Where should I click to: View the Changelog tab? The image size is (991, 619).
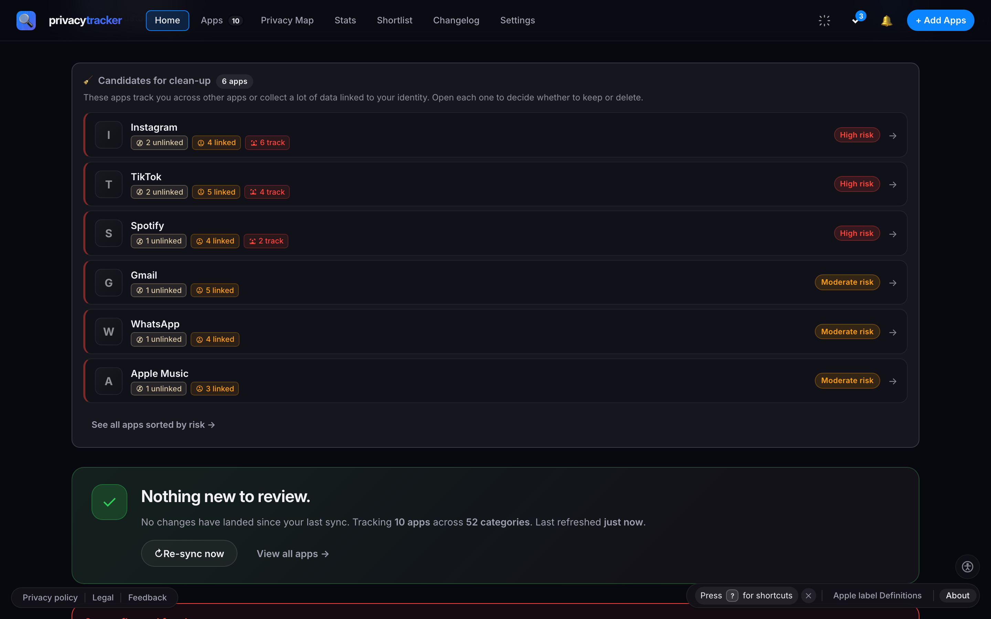456,21
